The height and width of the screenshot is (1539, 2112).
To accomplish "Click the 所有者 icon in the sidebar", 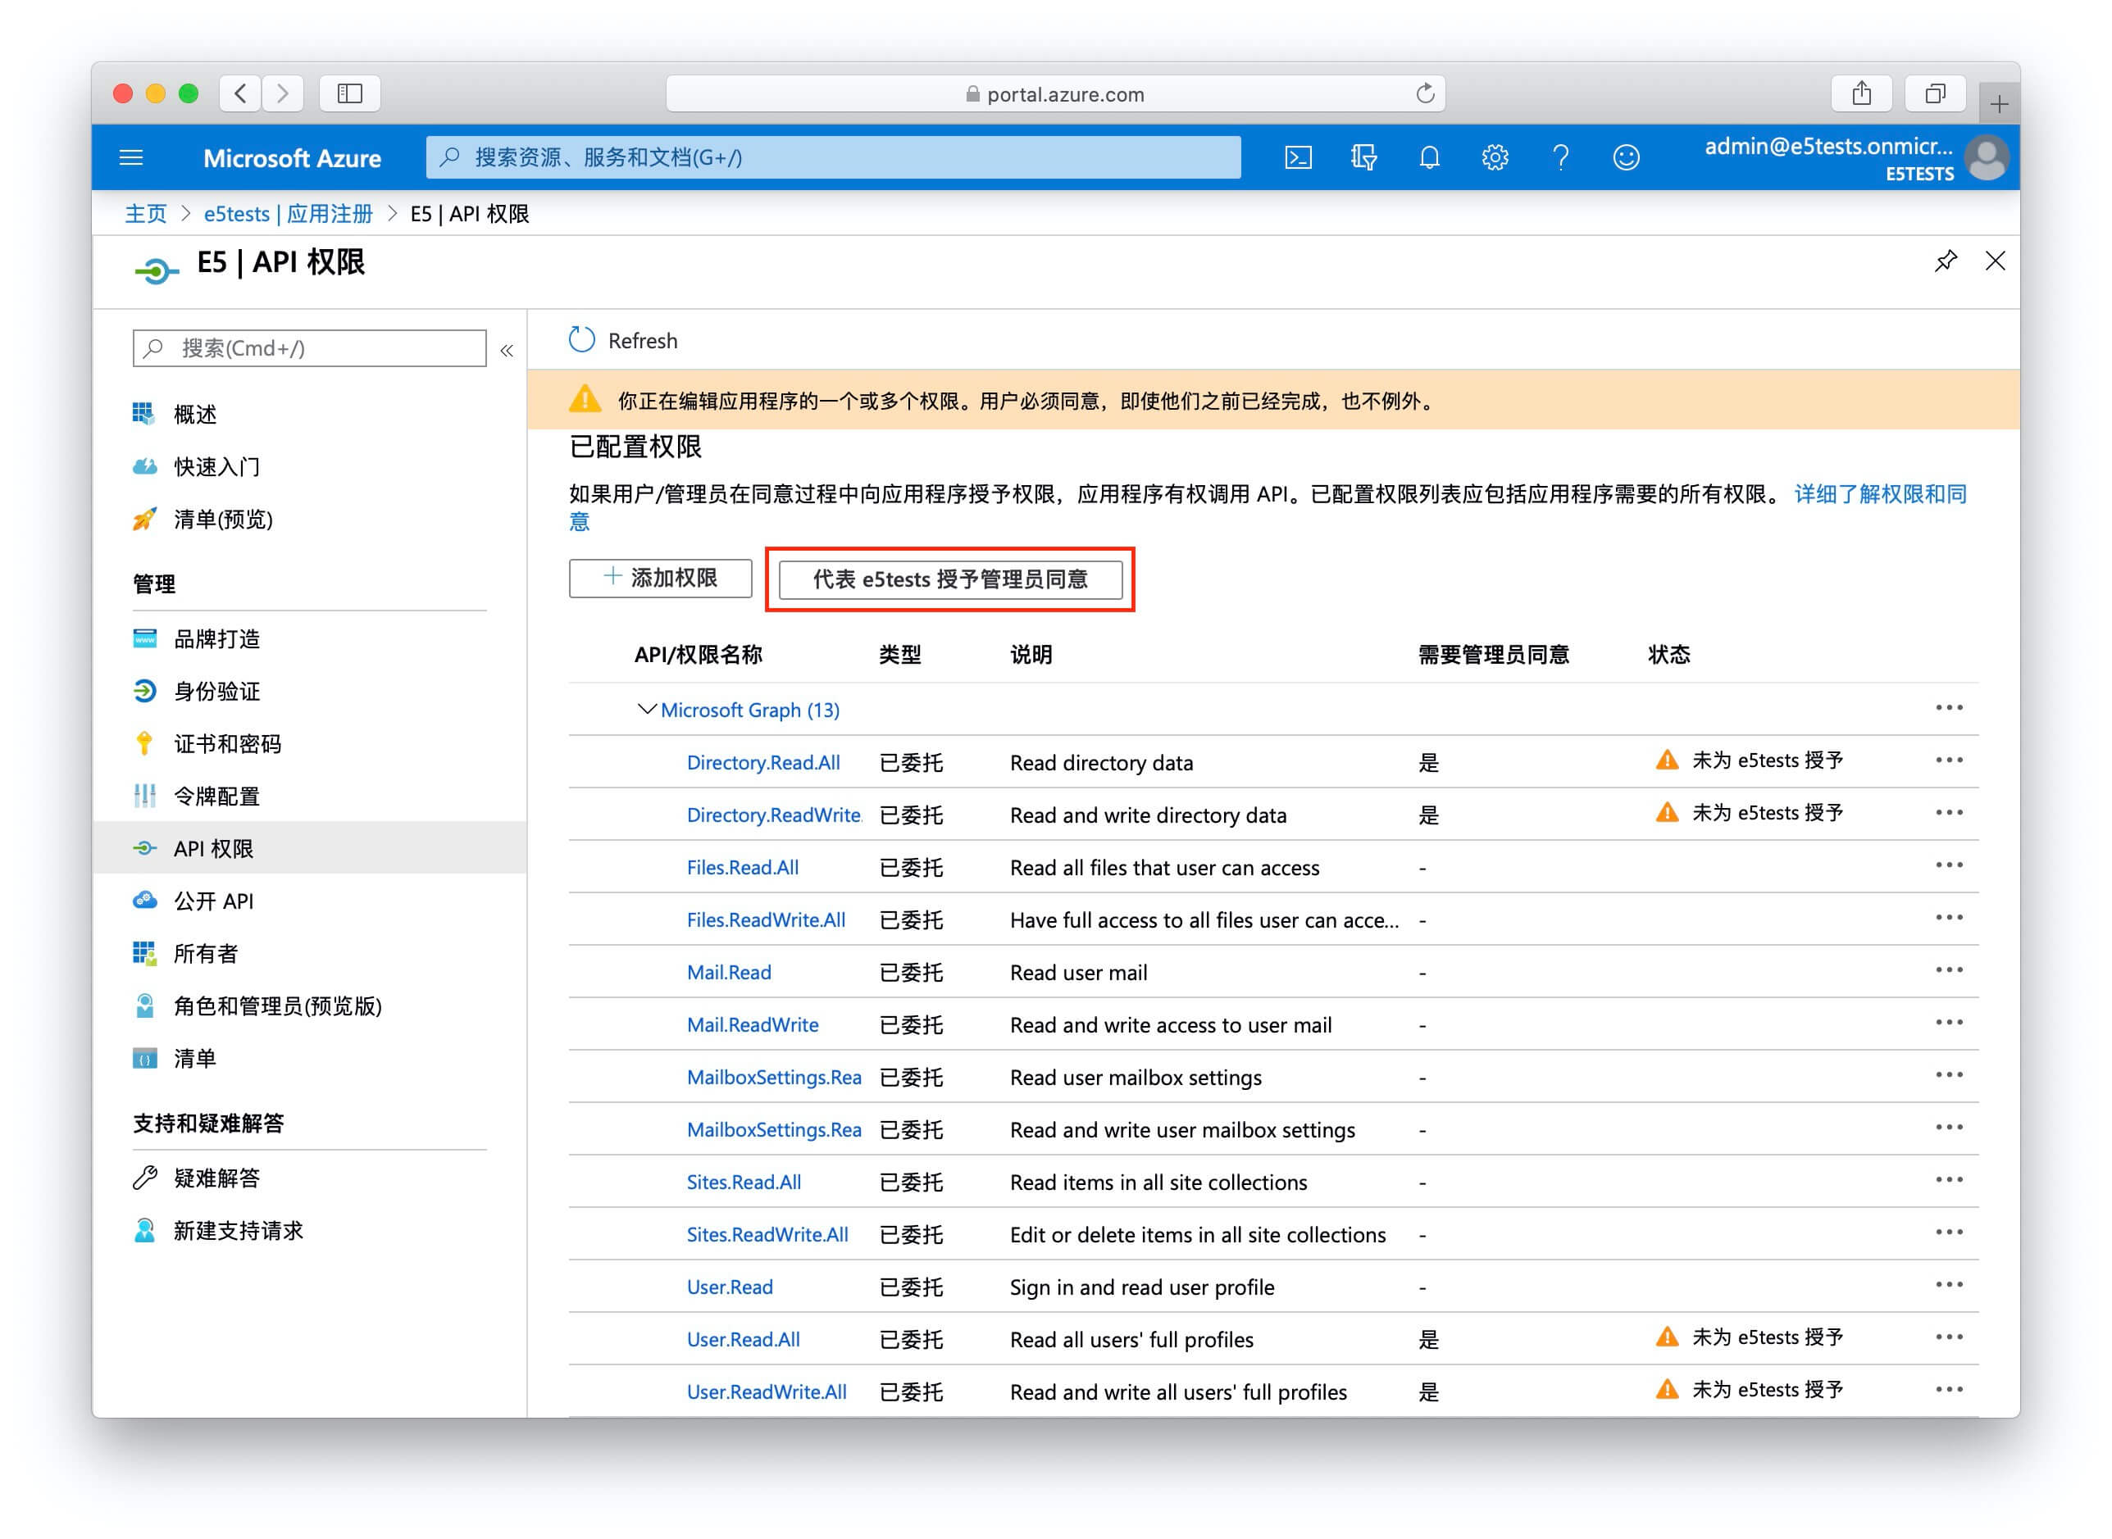I will coord(144,953).
